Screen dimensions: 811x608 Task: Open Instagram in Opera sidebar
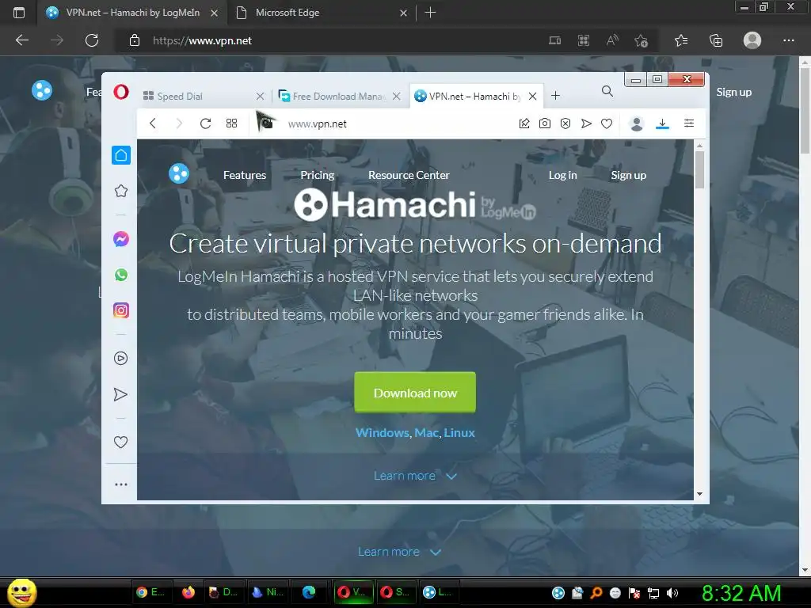(121, 310)
